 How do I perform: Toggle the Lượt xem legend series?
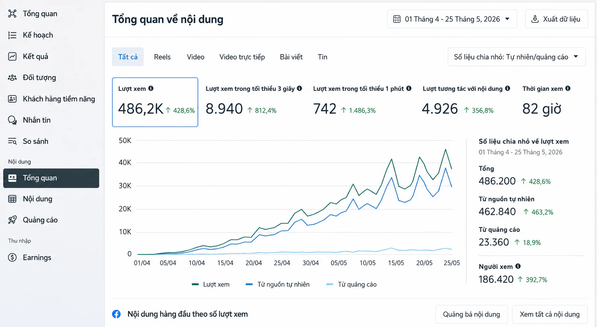coord(211,284)
